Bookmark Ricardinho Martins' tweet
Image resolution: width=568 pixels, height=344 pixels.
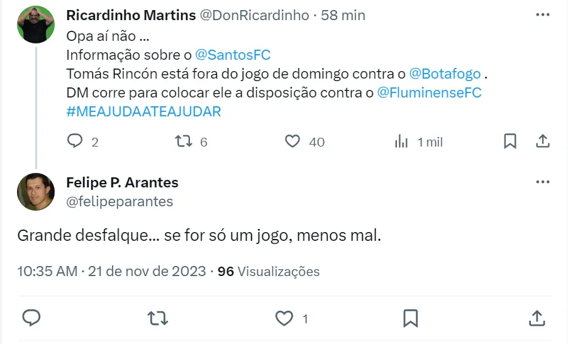pos(510,141)
